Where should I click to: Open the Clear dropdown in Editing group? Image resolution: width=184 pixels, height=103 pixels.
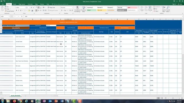tap(156, 11)
